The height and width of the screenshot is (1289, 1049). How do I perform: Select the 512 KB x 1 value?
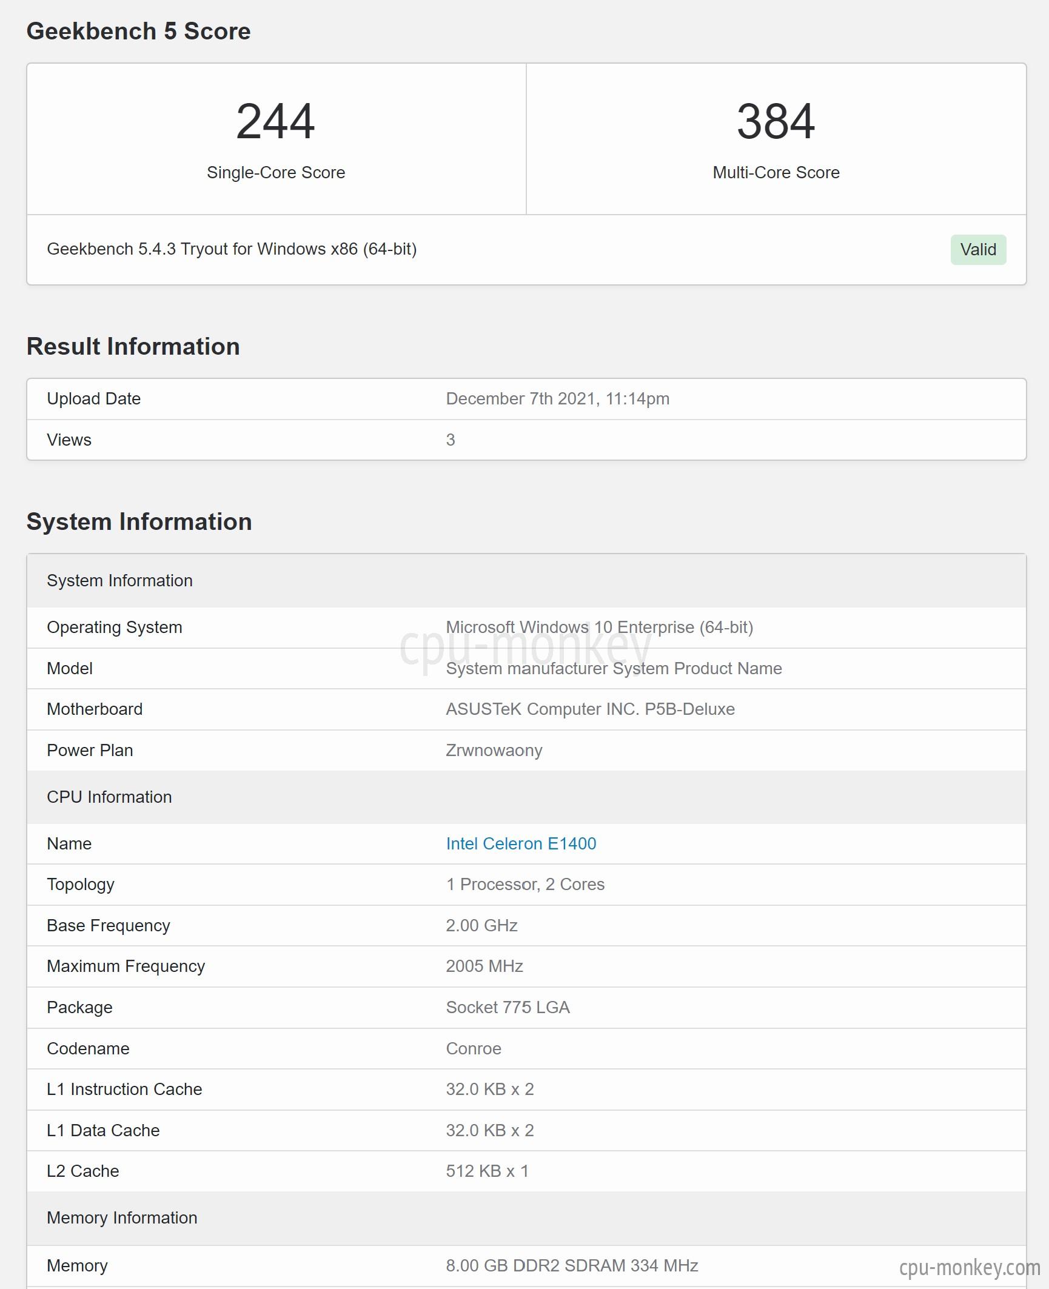(x=488, y=1171)
